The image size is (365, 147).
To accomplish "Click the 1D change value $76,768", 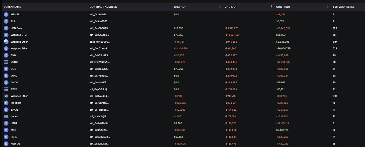I will point(178,35).
